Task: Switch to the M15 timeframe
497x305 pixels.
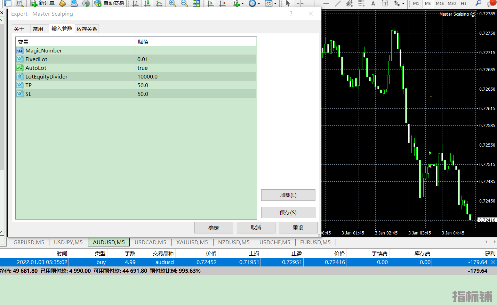Action: pos(440,3)
